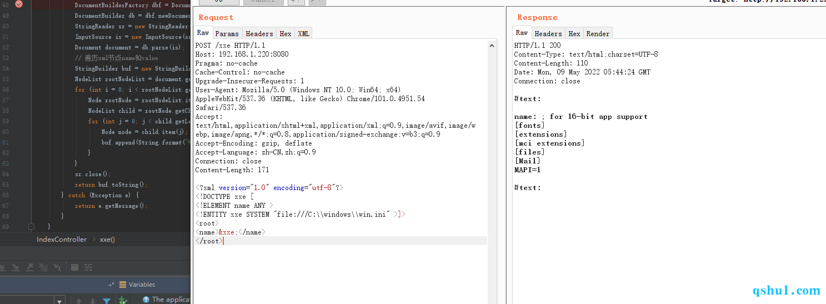The width and height of the screenshot is (826, 304).
Task: Switch to the Hex tab in Response
Action: pos(574,33)
